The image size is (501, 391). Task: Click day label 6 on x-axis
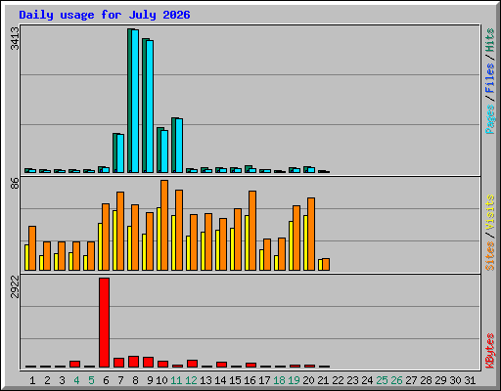pyautogui.click(x=106, y=380)
